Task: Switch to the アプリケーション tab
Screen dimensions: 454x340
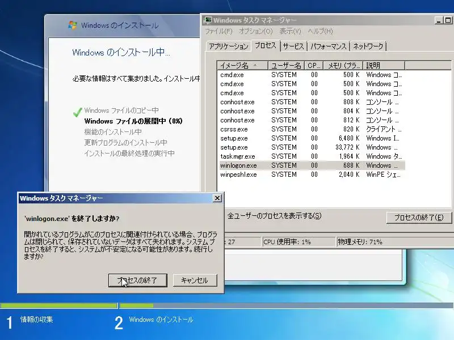Action: [229, 46]
